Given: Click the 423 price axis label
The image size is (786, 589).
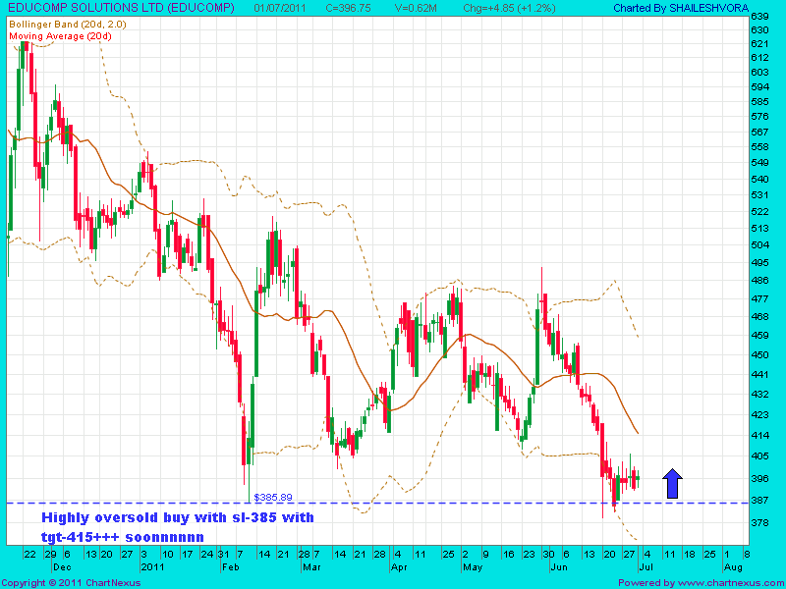Looking at the screenshot, I should 759,413.
